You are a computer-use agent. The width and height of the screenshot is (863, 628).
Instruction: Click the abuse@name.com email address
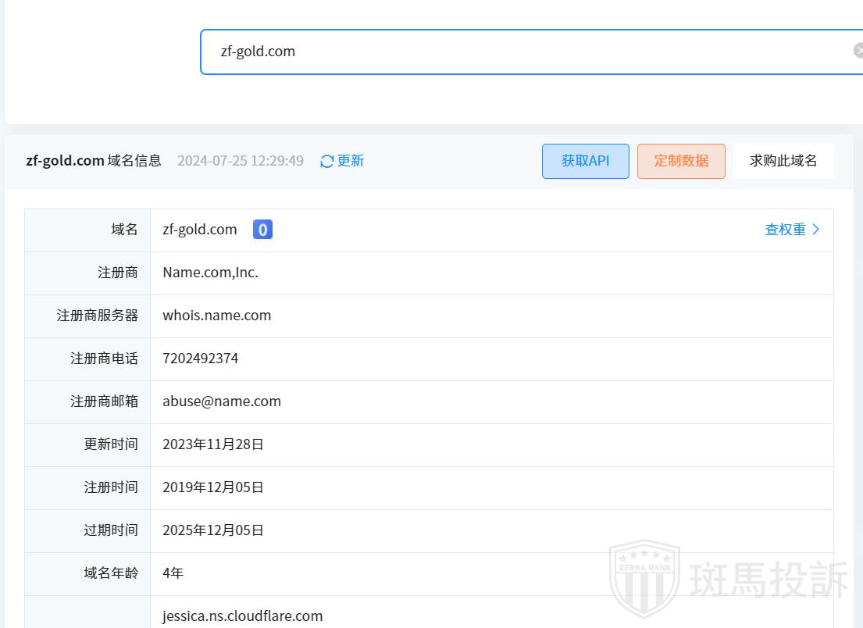coord(222,401)
